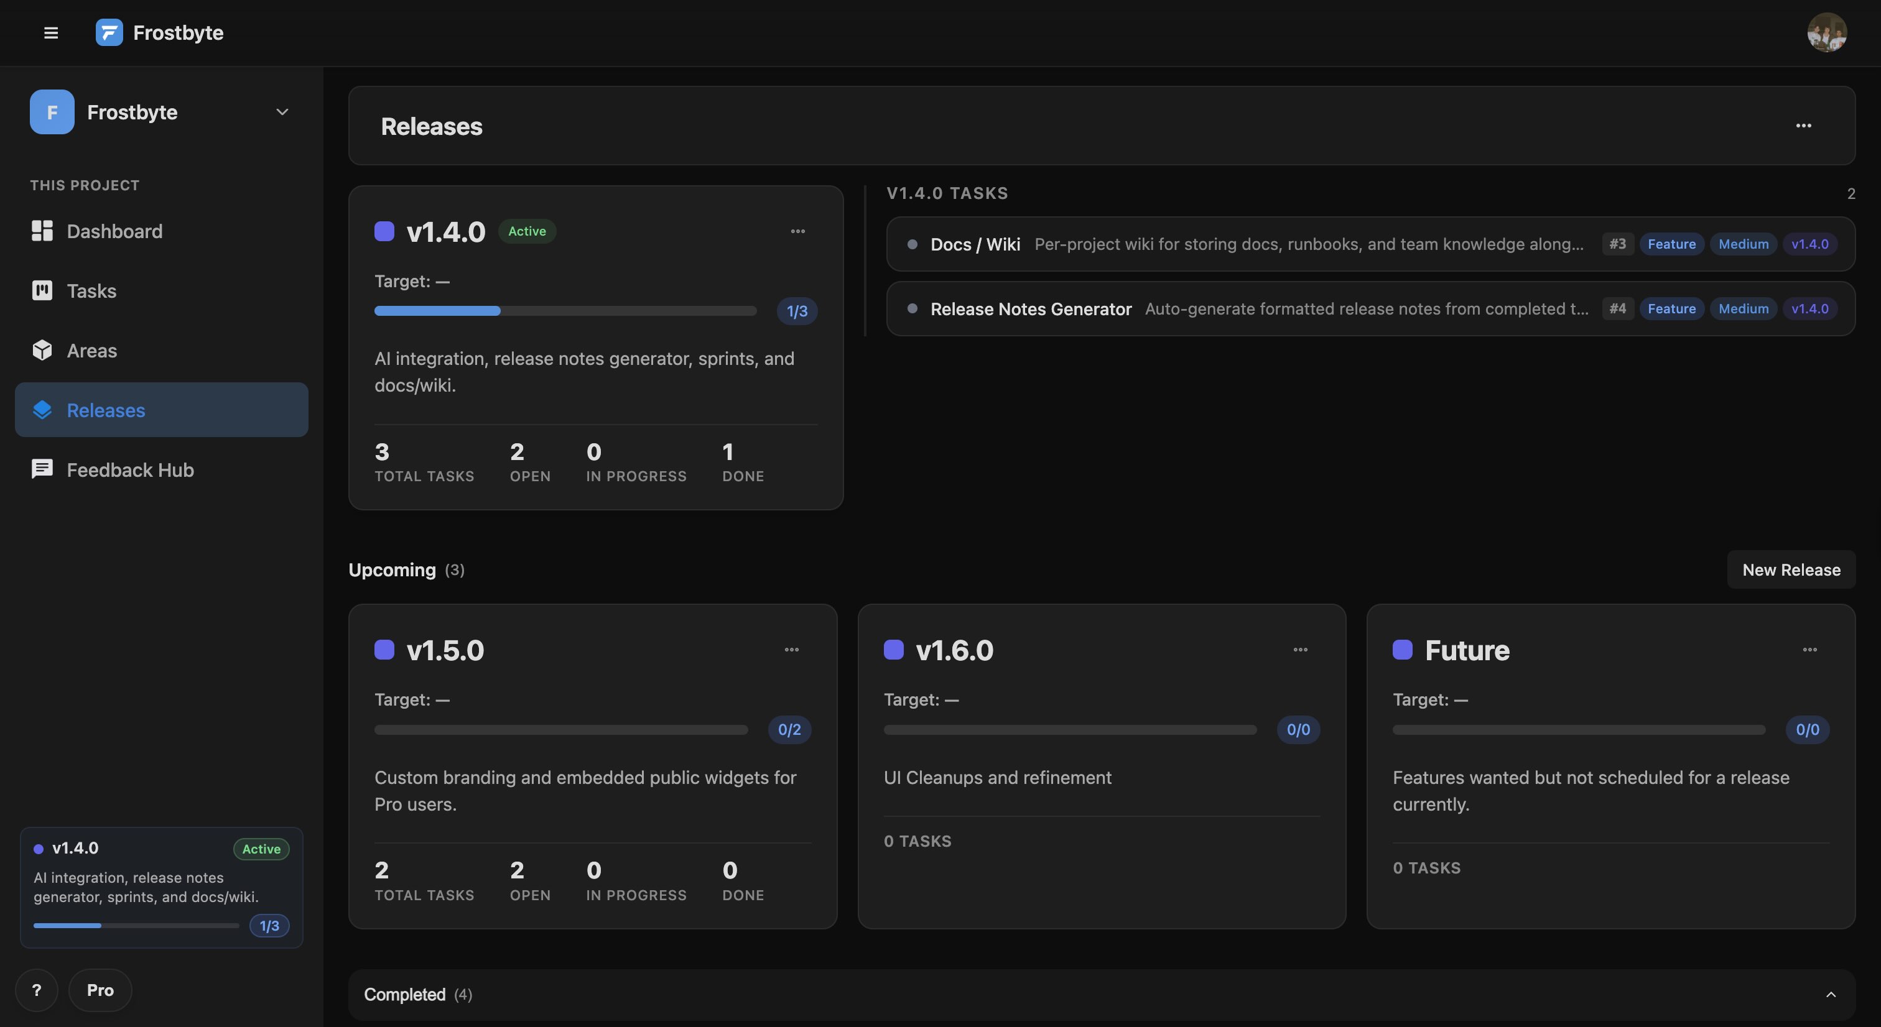
Task: Click the Upcoming (3) section heading
Action: point(407,569)
